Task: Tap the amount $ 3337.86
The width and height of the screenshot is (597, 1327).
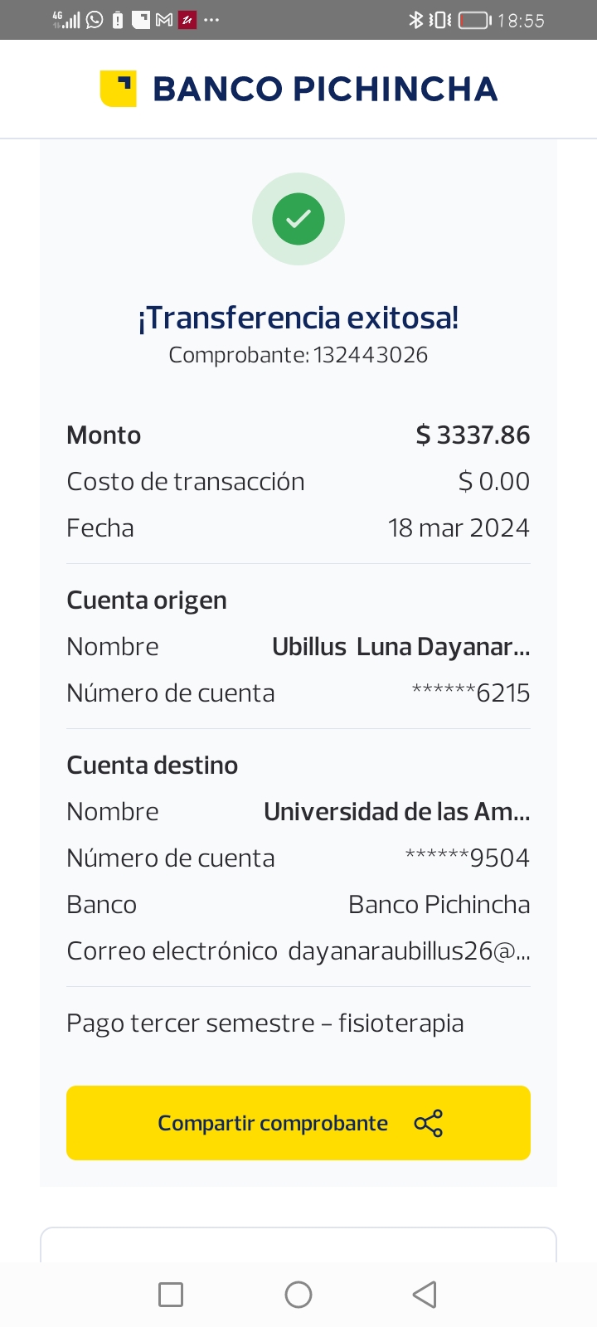Action: pyautogui.click(x=473, y=435)
